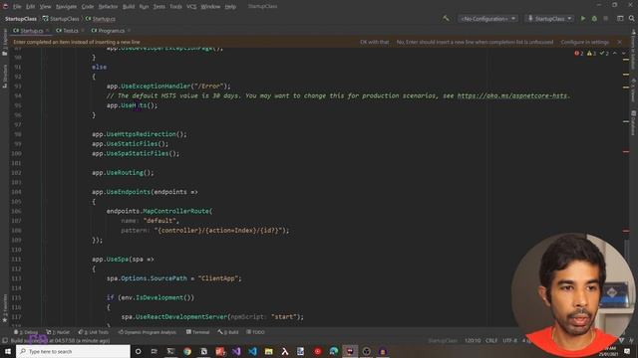This screenshot has width=638, height=358.
Task: Open the Code menu
Action: 88,7
